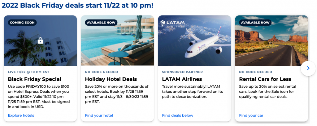Select the Black Friday Special title

pos(34,79)
